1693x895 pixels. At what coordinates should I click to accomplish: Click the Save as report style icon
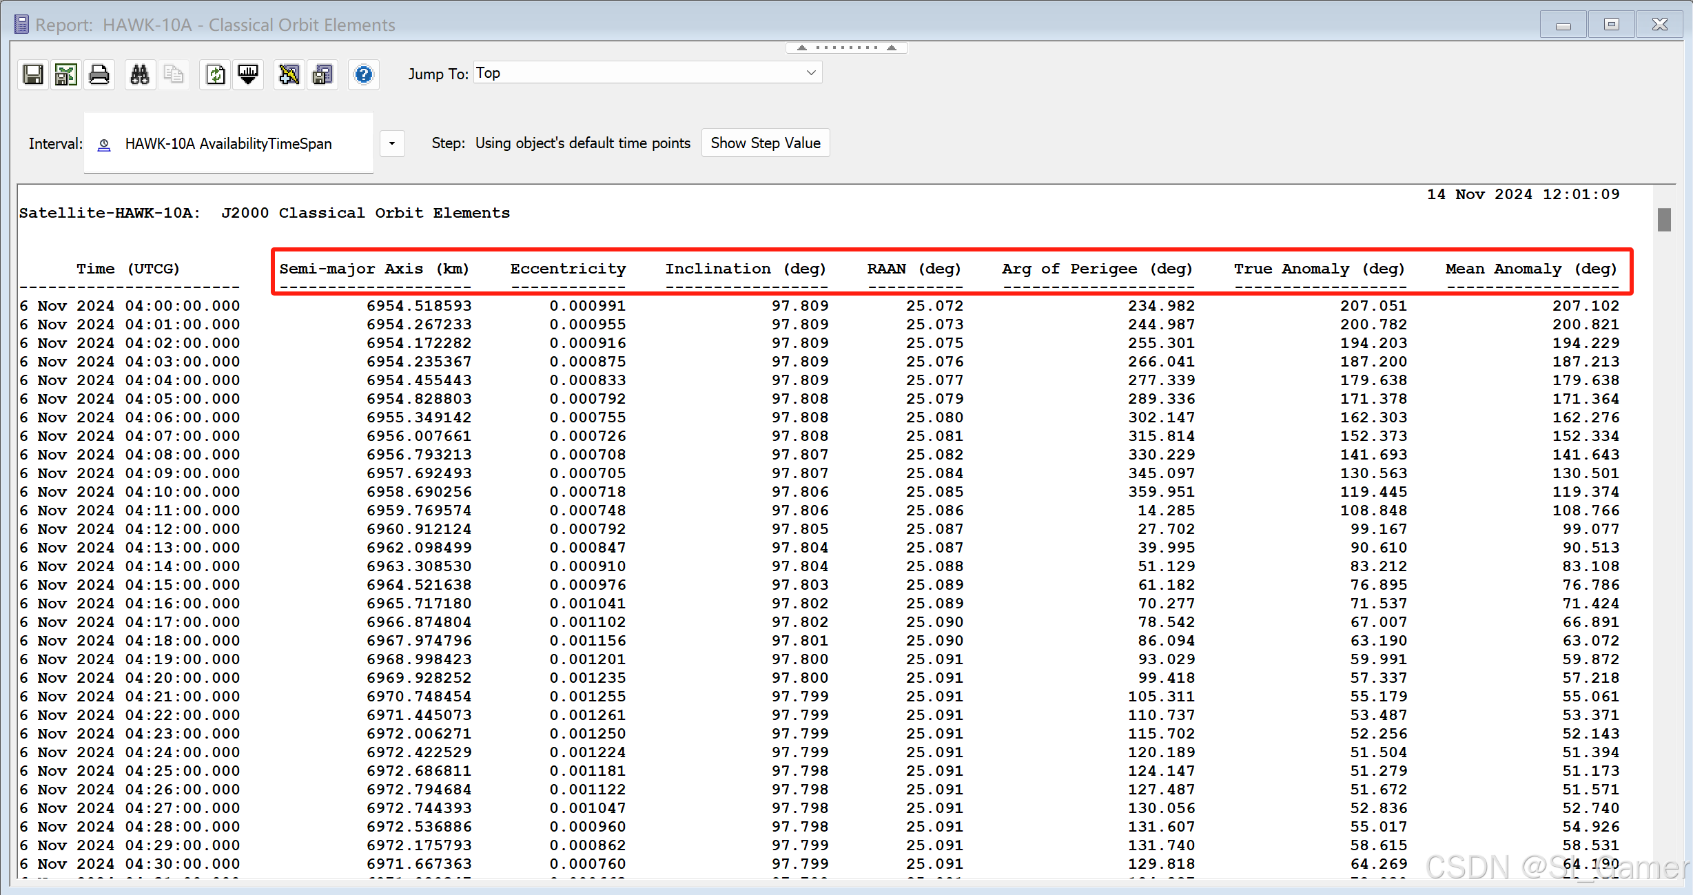(322, 74)
